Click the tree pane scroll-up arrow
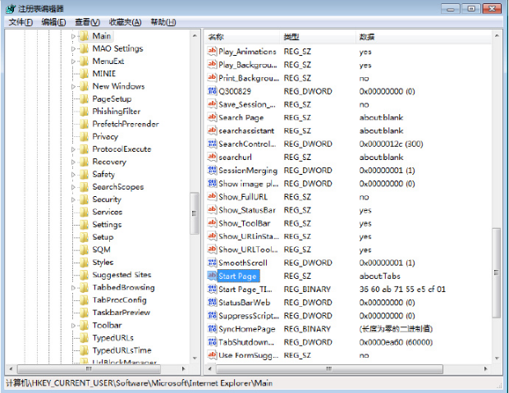The width and height of the screenshot is (509, 393). pos(195,36)
